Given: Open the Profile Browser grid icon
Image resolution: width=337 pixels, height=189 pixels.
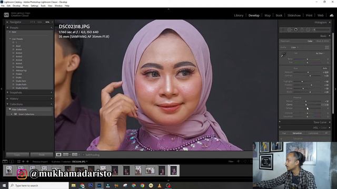Looking at the screenshot, I should point(326,47).
